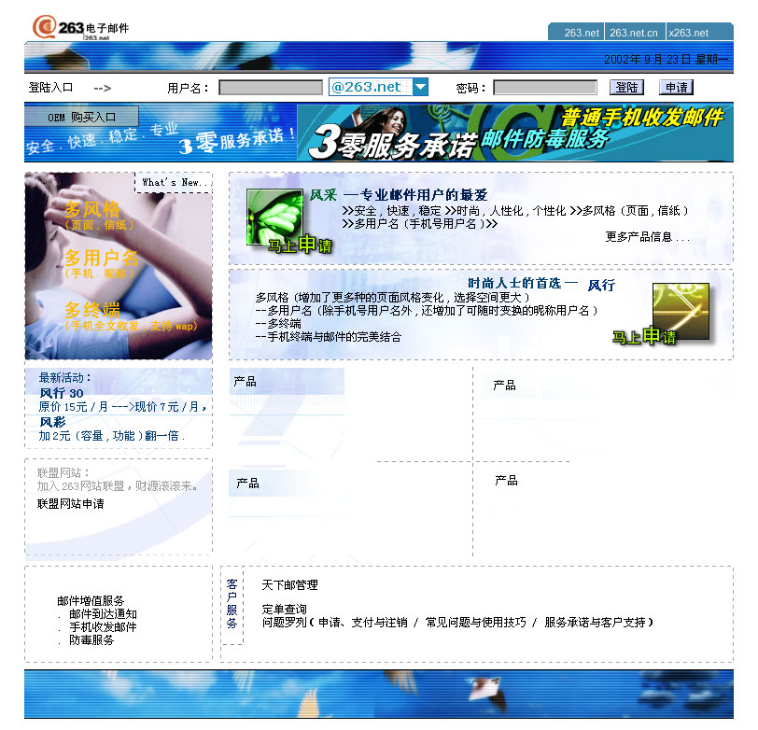This screenshot has height=730, width=758.
Task: Open the @263.net domain dropdown
Action: 378,87
